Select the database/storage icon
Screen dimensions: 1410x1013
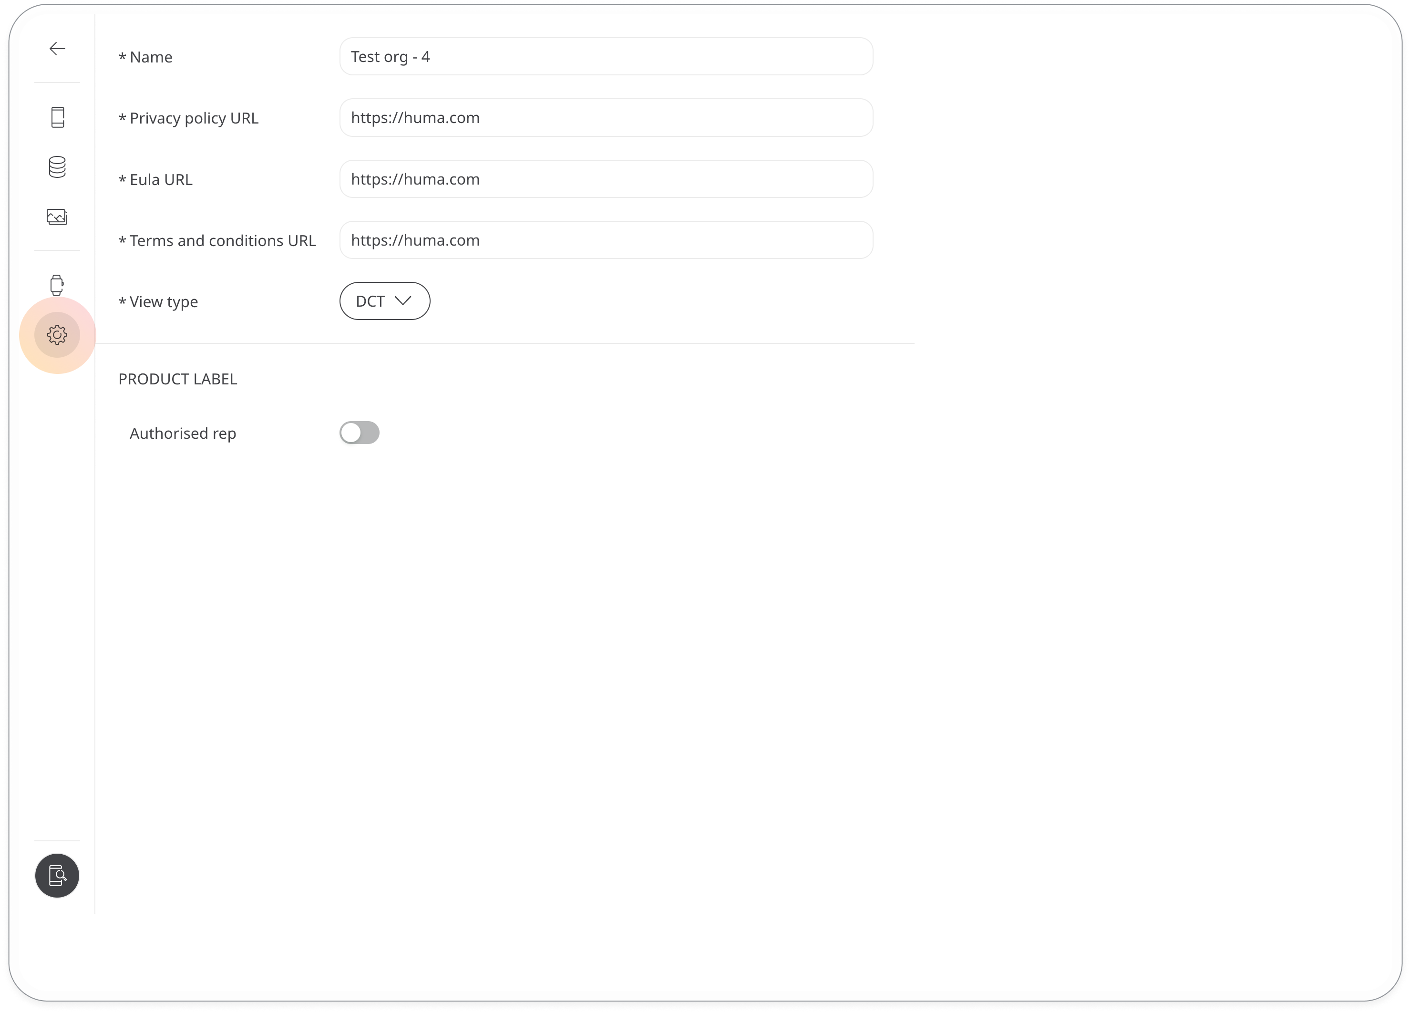coord(58,166)
